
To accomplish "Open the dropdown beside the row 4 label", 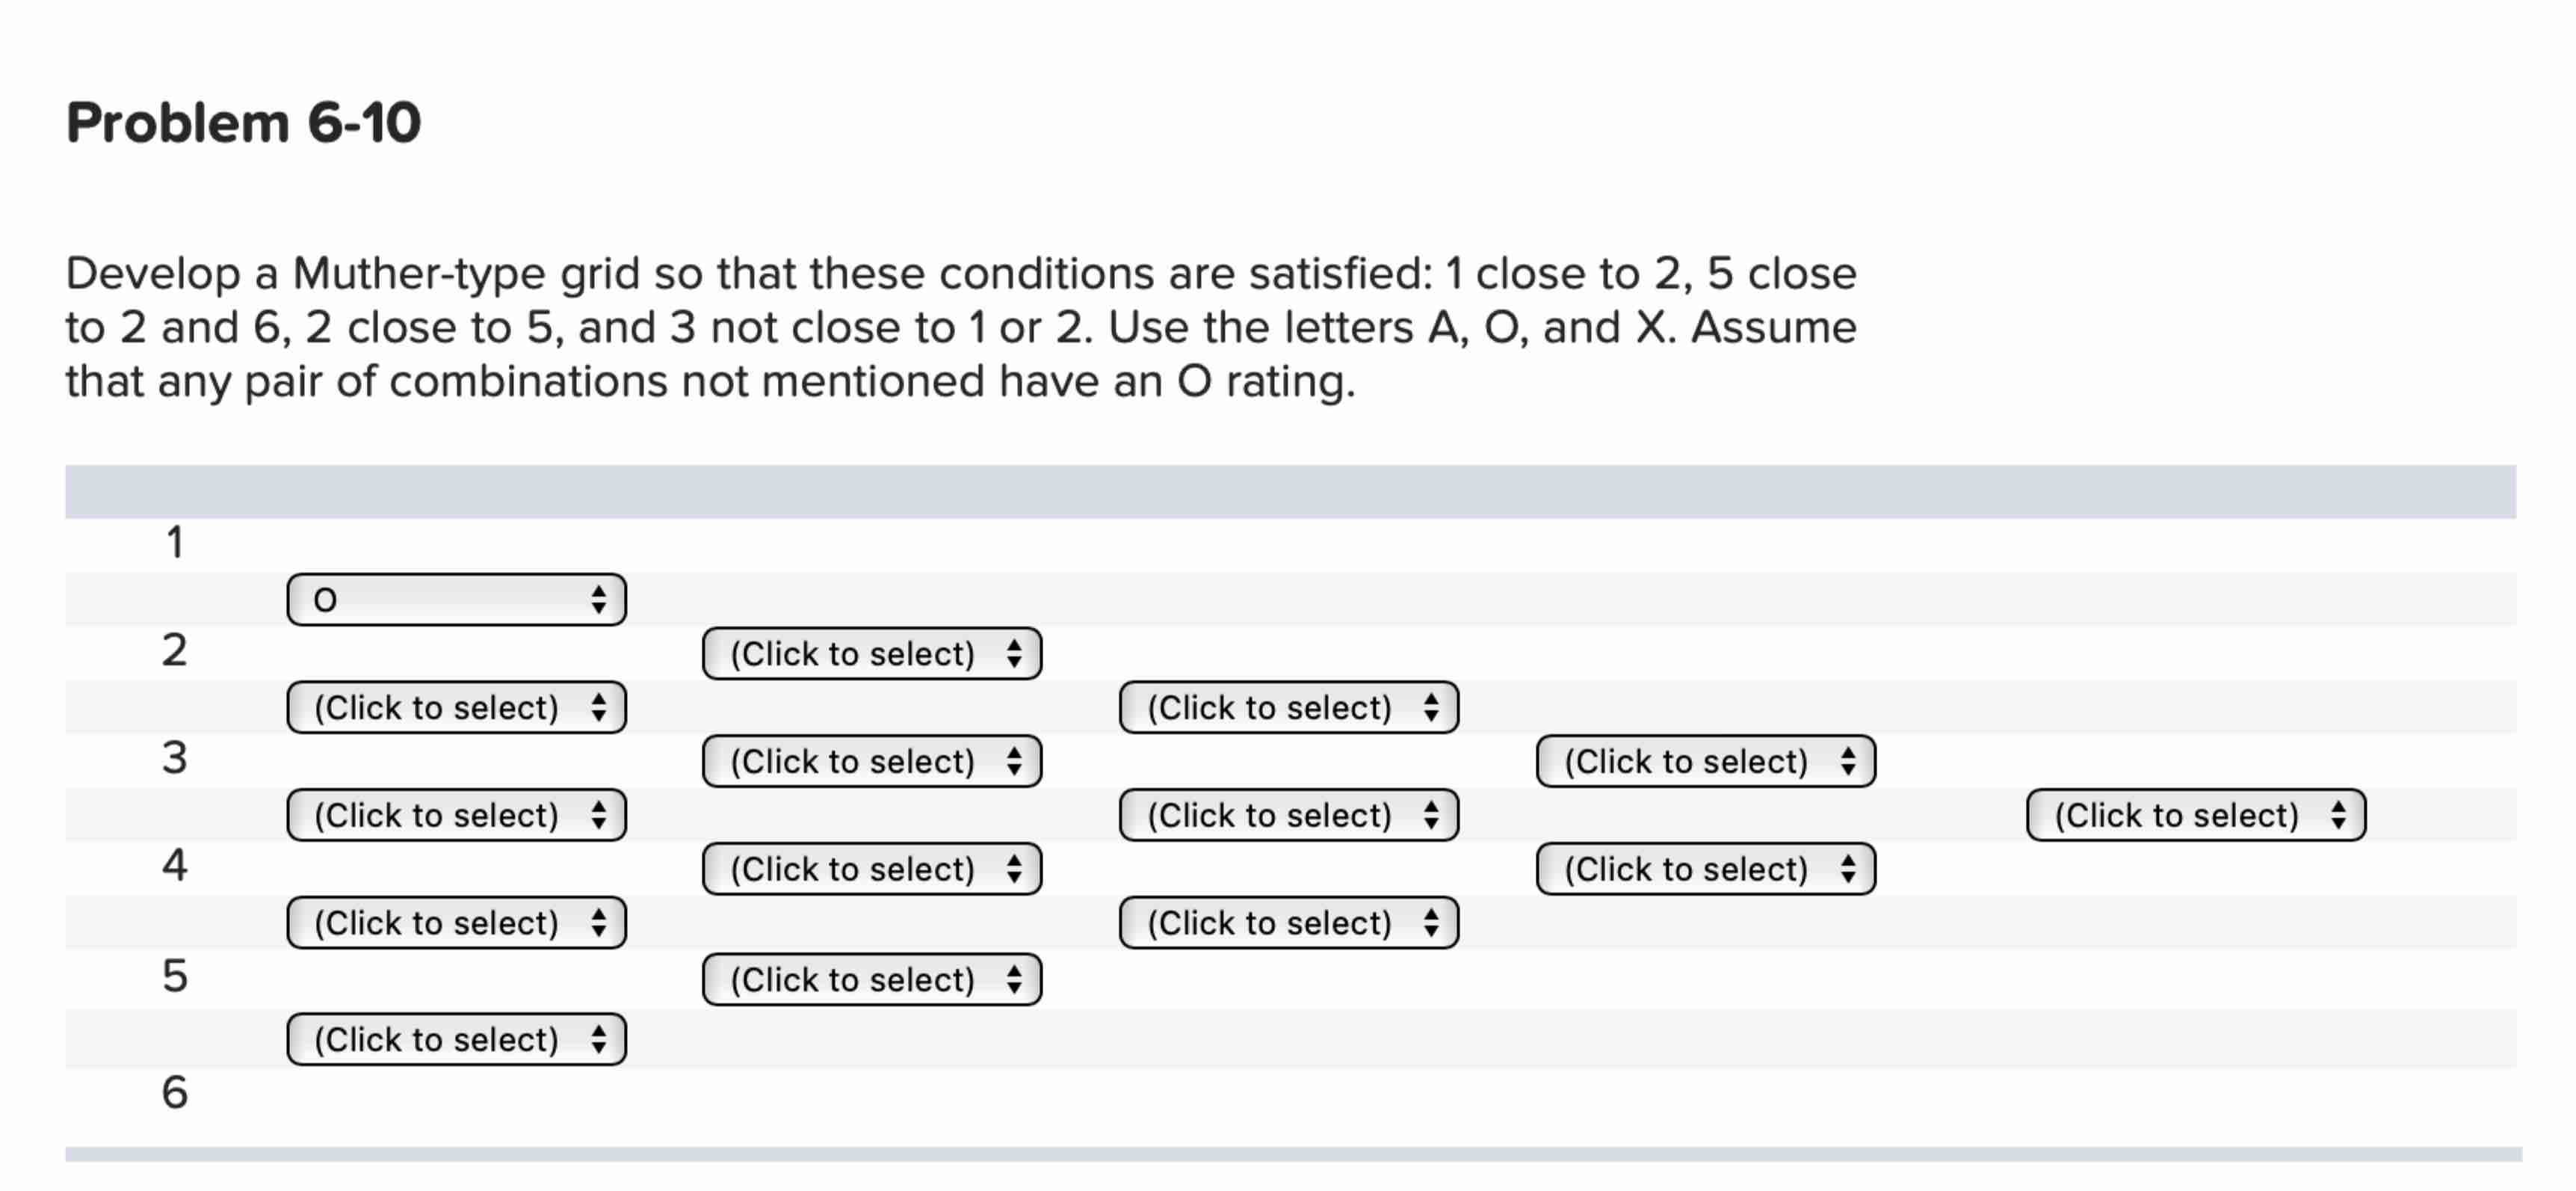I will (x=870, y=870).
